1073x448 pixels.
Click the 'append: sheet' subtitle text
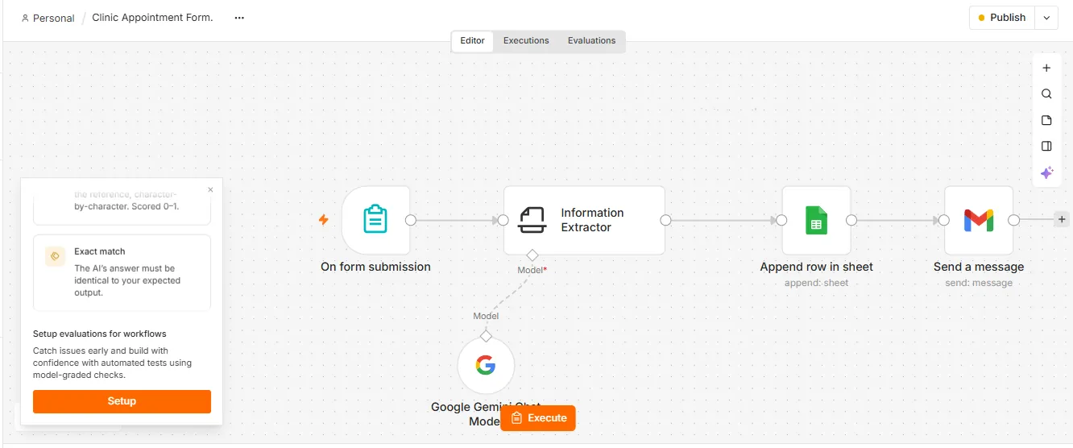tap(816, 283)
